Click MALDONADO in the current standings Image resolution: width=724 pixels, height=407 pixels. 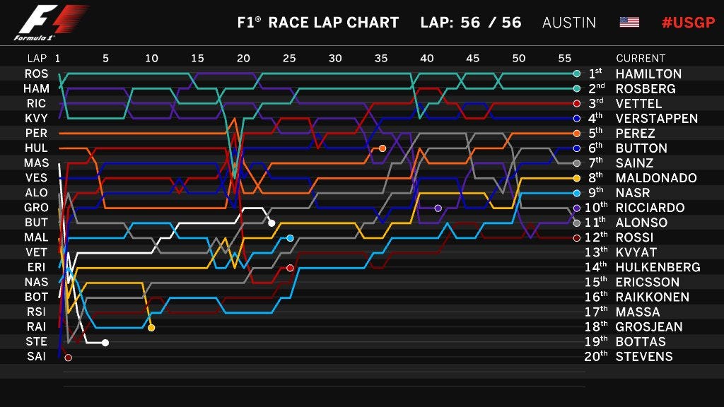coord(656,177)
